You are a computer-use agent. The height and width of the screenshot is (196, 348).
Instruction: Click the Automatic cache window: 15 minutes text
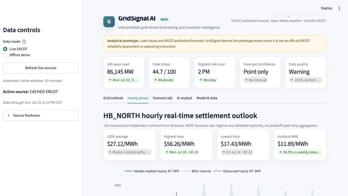[32, 81]
